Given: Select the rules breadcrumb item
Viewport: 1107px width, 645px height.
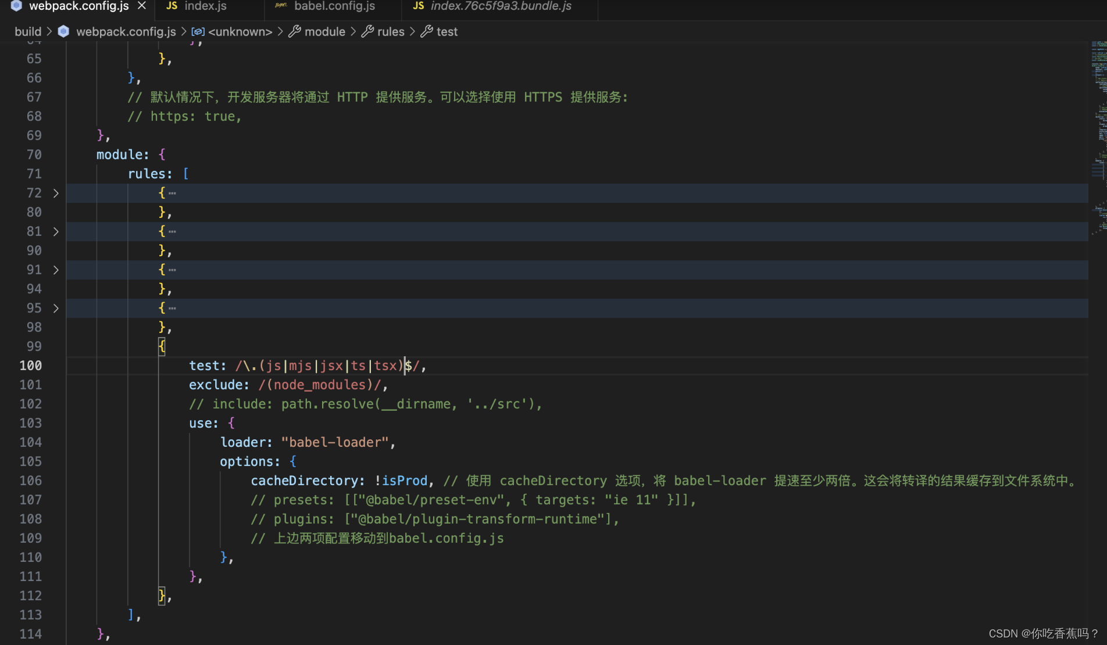Looking at the screenshot, I should [x=391, y=31].
